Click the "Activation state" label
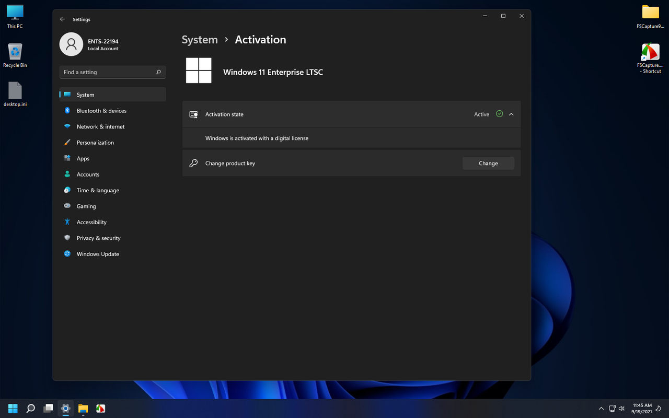Viewport: 669px width, 418px height. [x=224, y=114]
